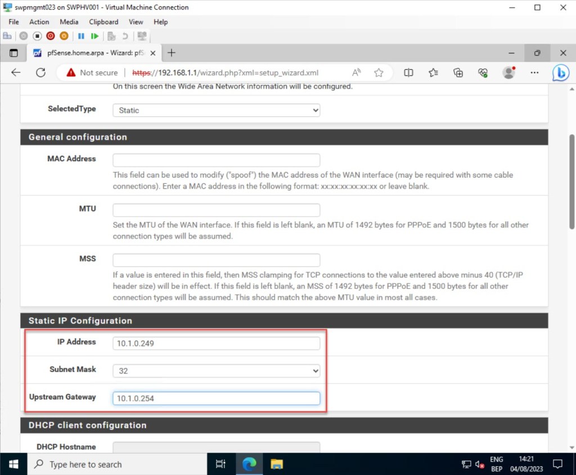Screen dimensions: 576x475
Task: Open the Bing Copilot sidebar icon
Action: click(x=560, y=73)
